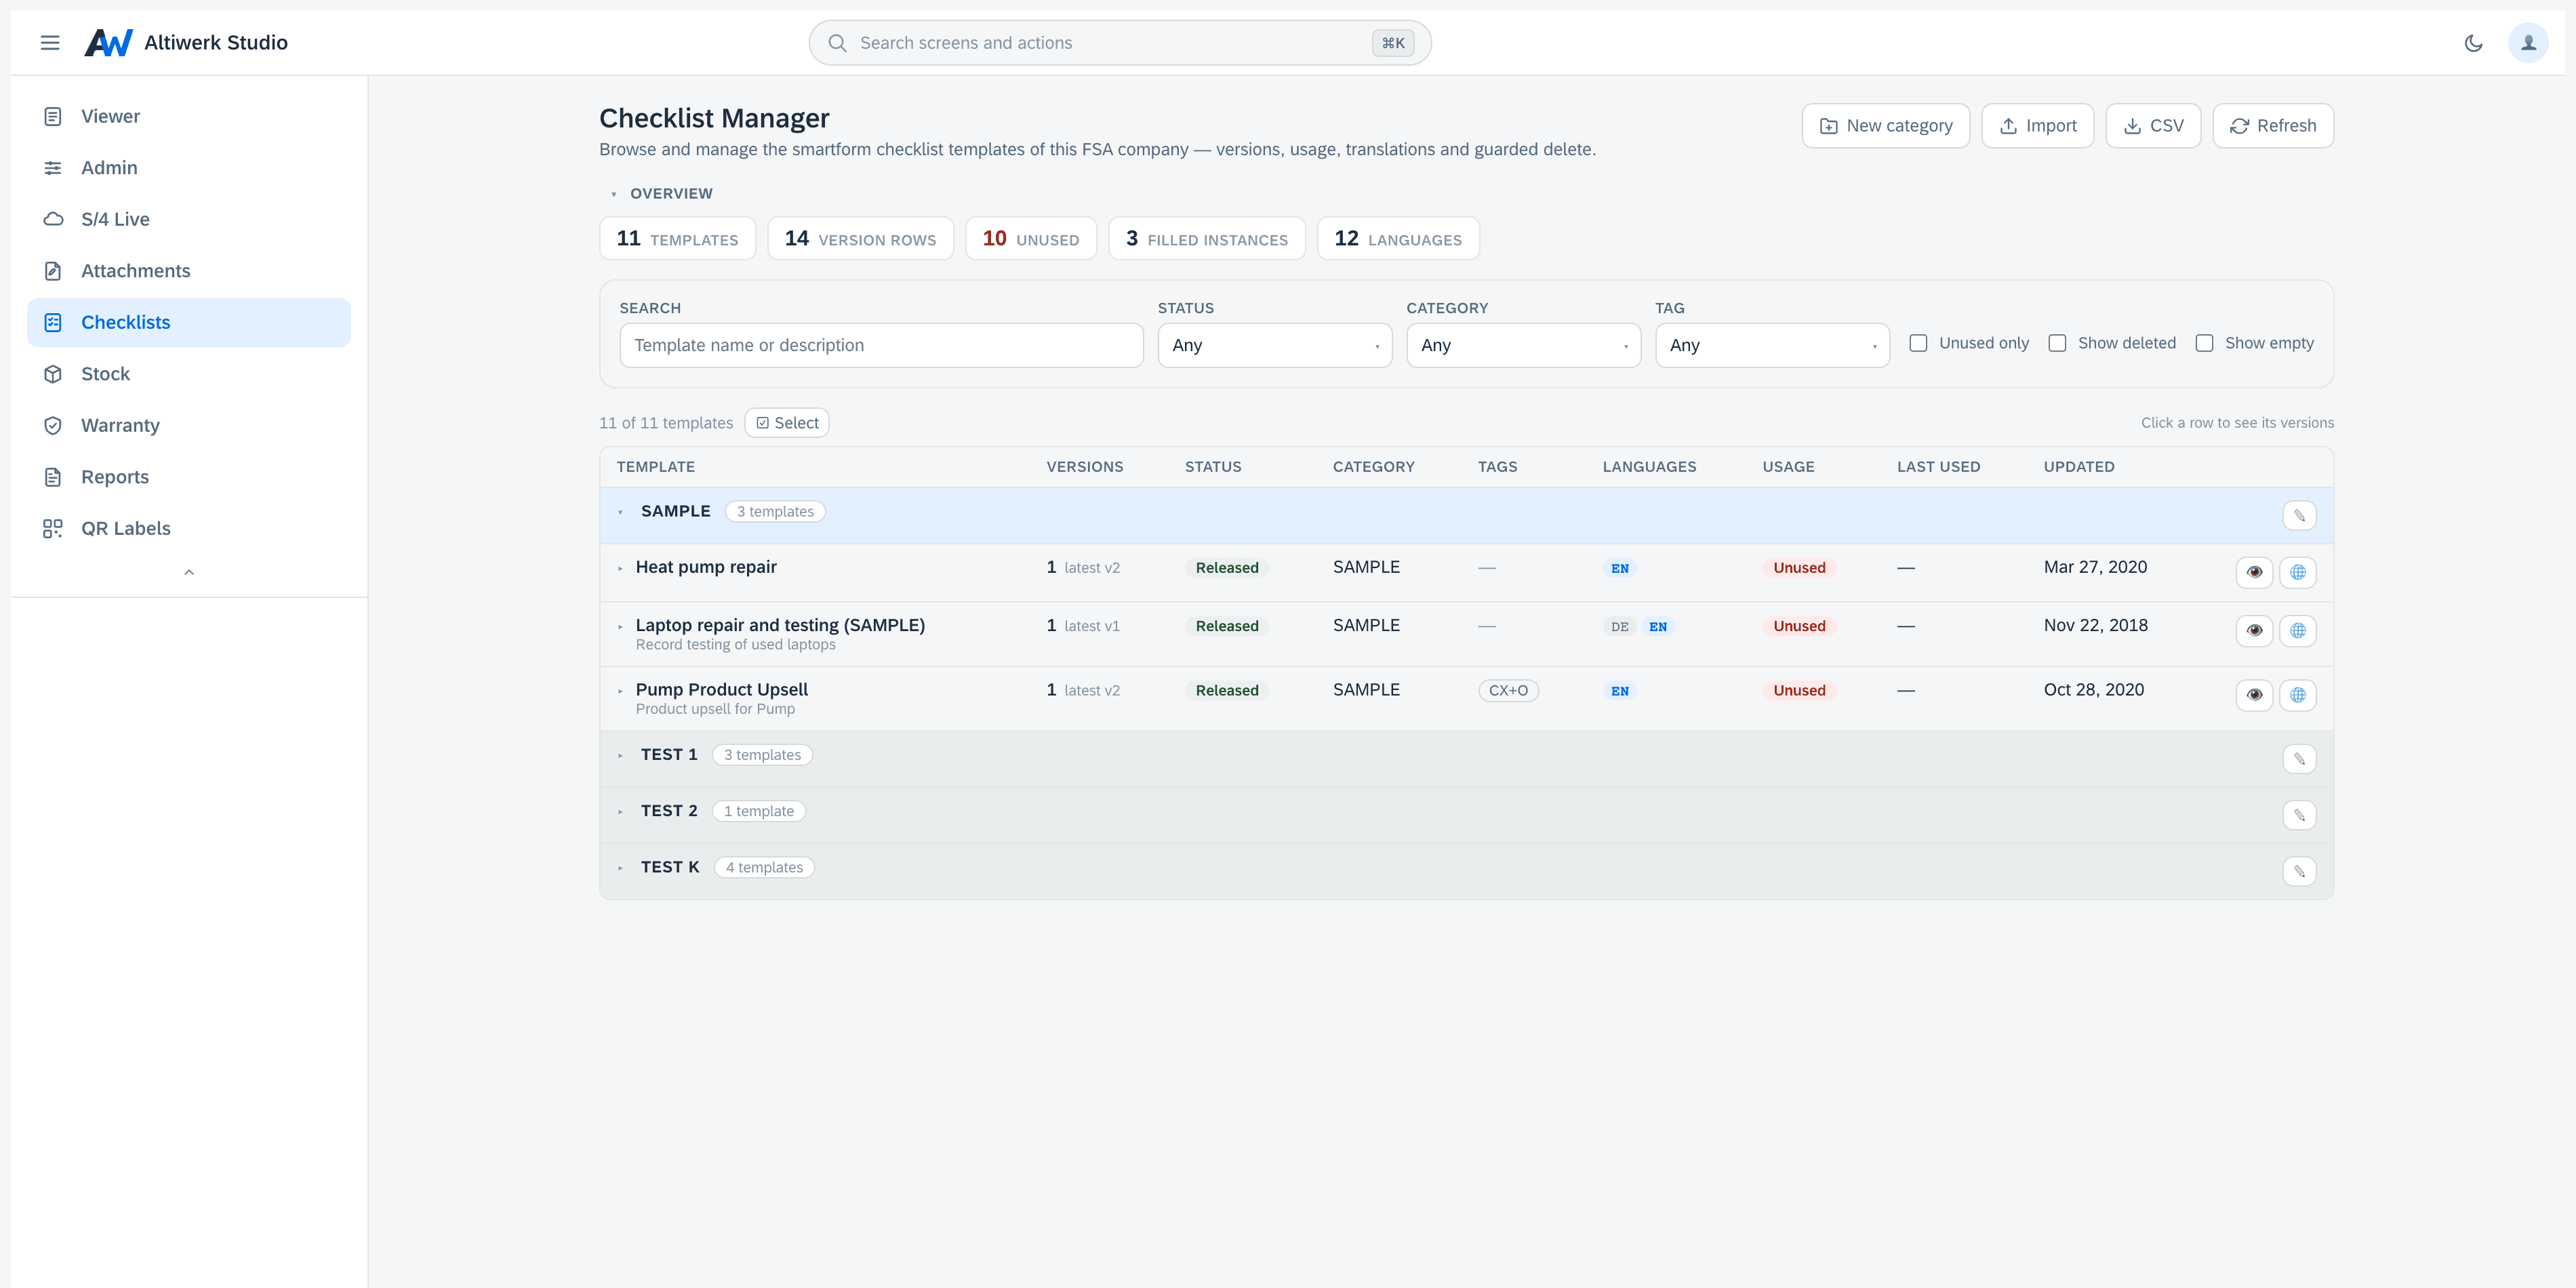Expand the TEST 2 category group

click(620, 811)
